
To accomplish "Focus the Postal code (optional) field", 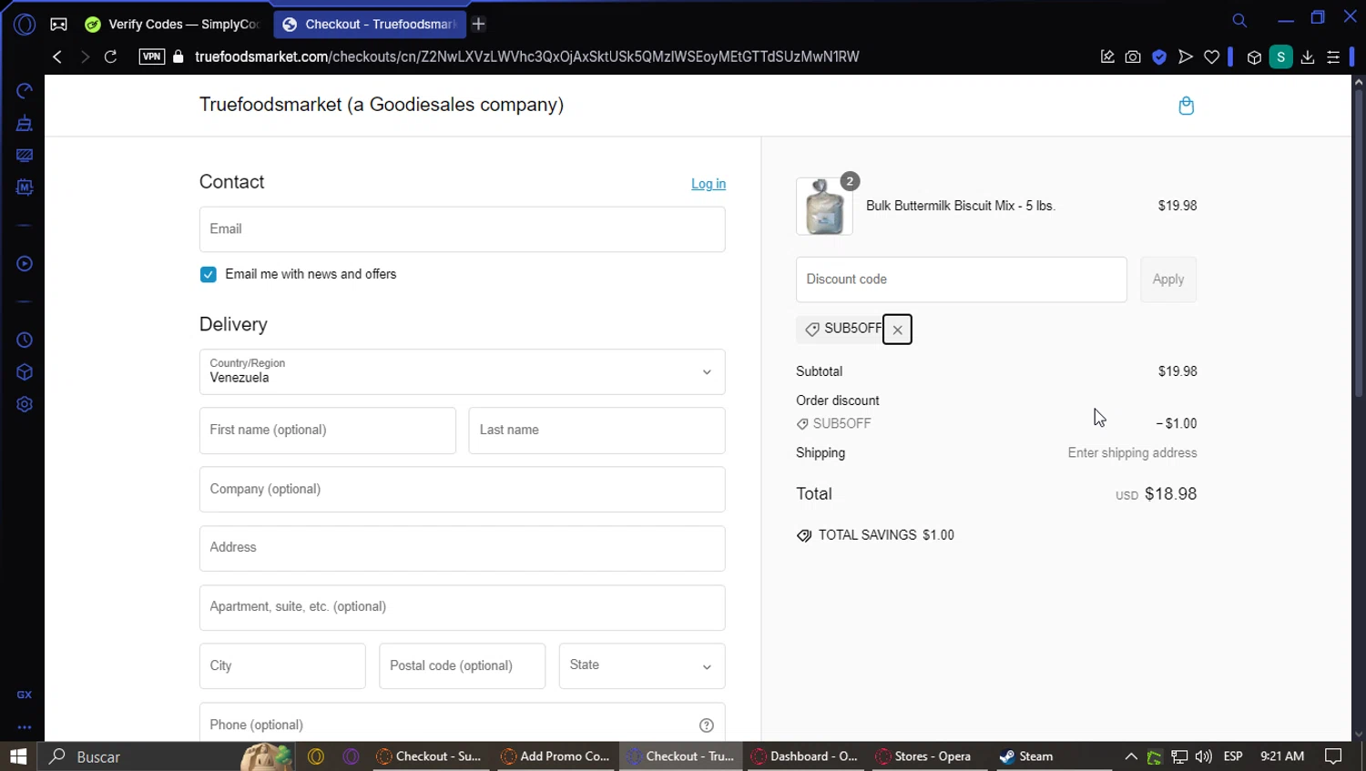I will pyautogui.click(x=463, y=666).
